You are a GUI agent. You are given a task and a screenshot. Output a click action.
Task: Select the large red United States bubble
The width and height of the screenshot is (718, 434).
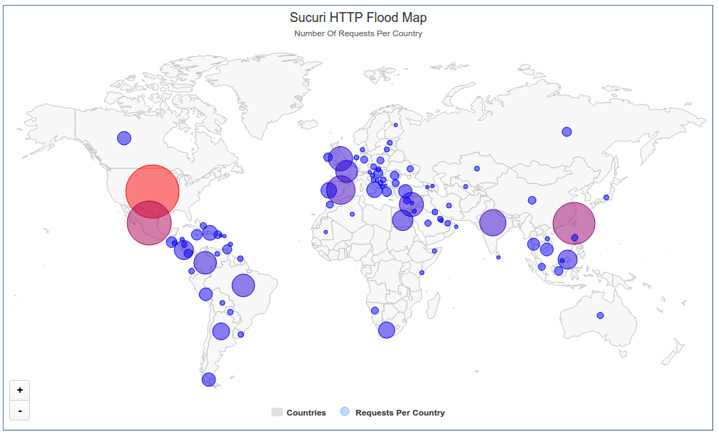click(x=152, y=190)
